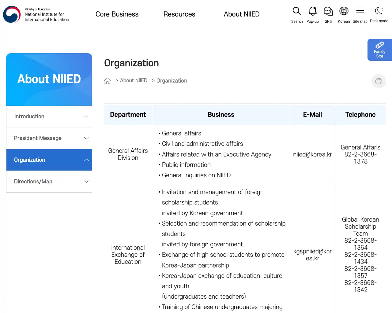
Task: Open the Family Site link button
Action: point(380,50)
